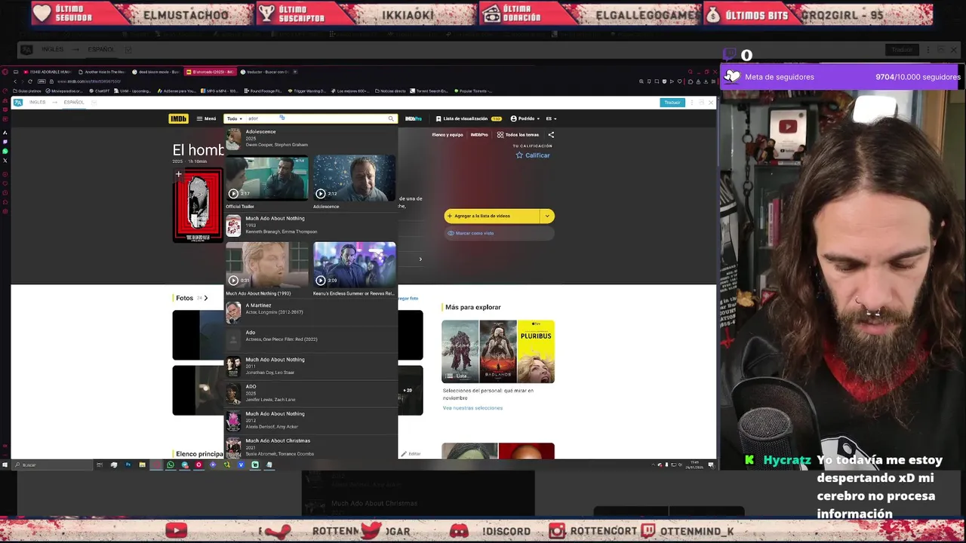Open Todos los temas grid
966x543 pixels.
[x=518, y=135]
